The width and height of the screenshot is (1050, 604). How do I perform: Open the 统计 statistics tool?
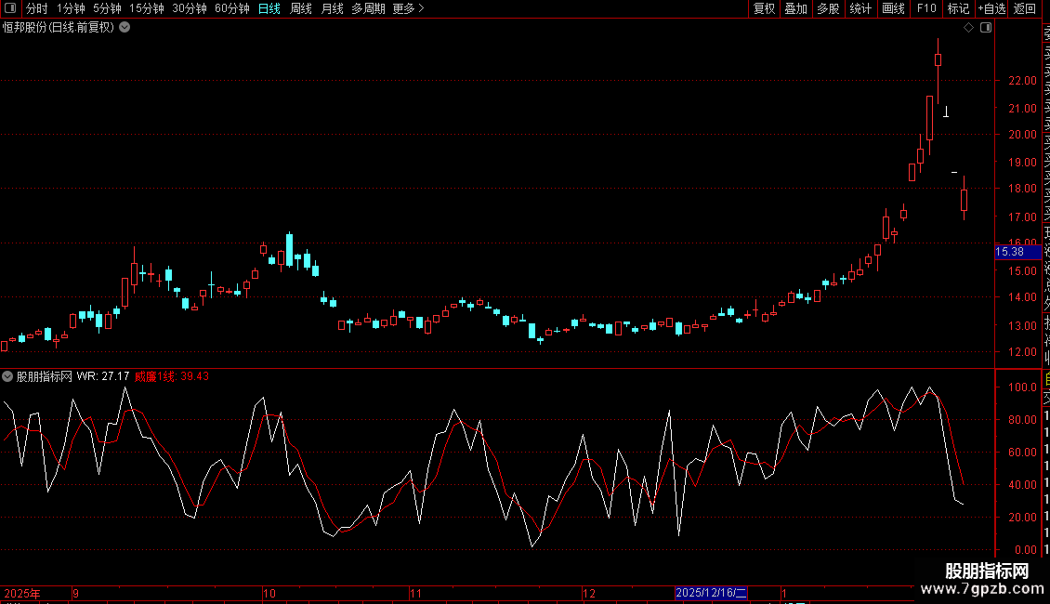click(x=860, y=8)
